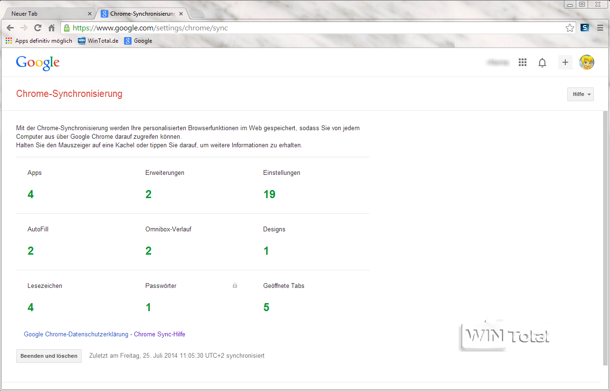The image size is (610, 391).
Task: Click the Erweiterungen tile label
Action: point(165,173)
